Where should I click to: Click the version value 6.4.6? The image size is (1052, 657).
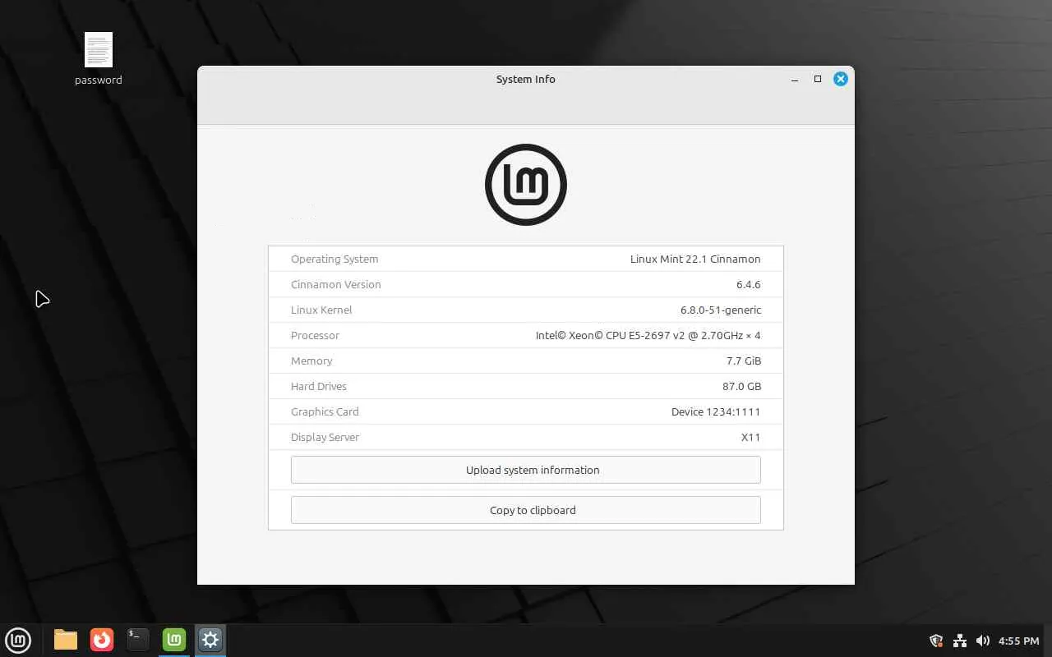[749, 284]
